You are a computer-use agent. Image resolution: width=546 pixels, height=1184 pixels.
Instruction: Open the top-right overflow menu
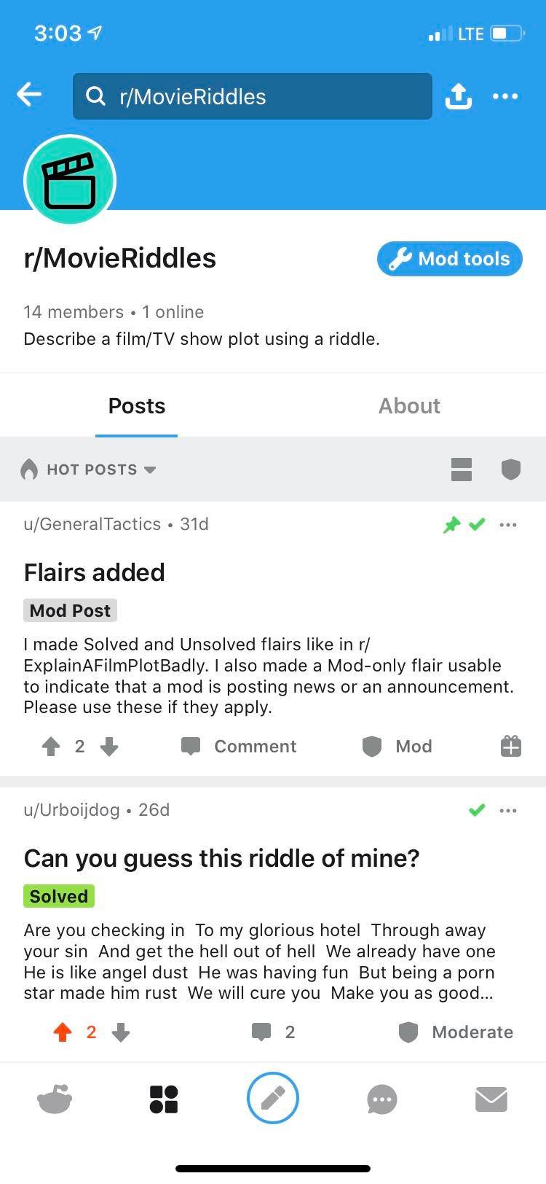(506, 96)
